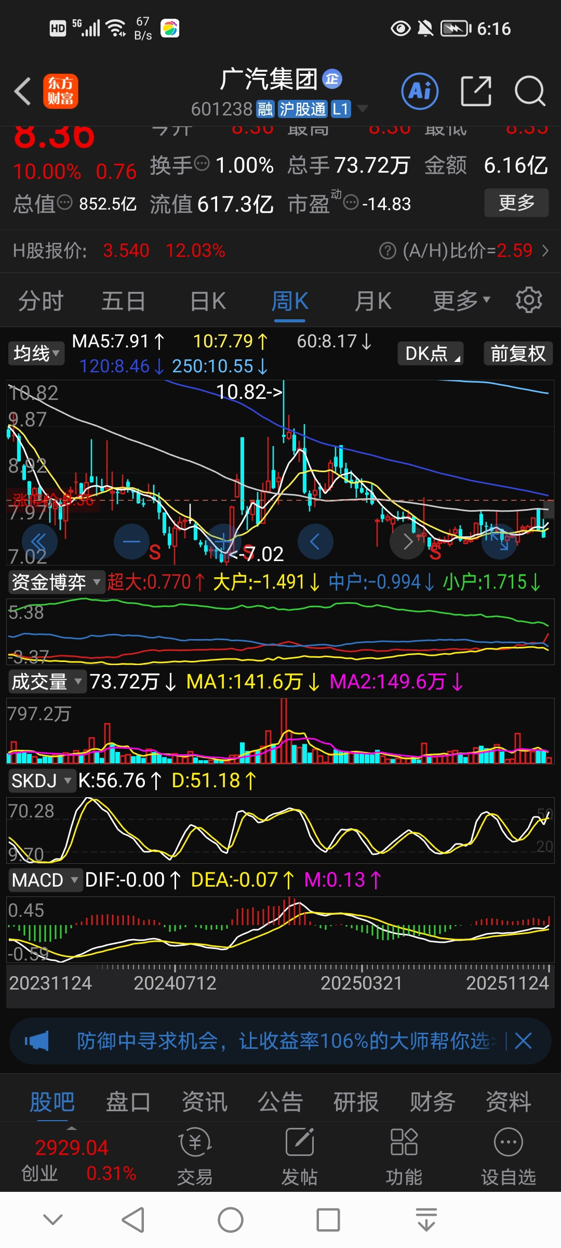The width and height of the screenshot is (561, 1248).
Task: Switch to 月K chart tab
Action: [x=373, y=301]
